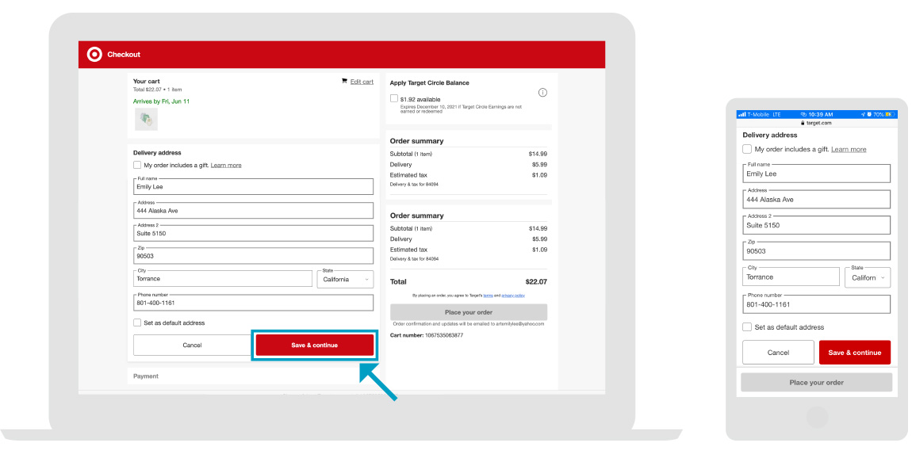The image size is (912, 458).
Task: Open the mobile State dropdown
Action: [x=868, y=277]
